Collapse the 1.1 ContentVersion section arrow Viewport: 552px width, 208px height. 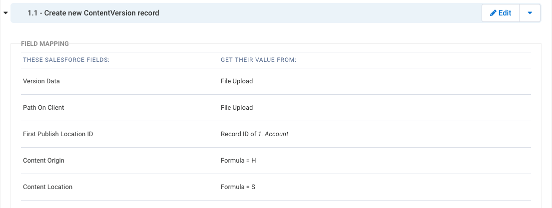pyautogui.click(x=5, y=13)
